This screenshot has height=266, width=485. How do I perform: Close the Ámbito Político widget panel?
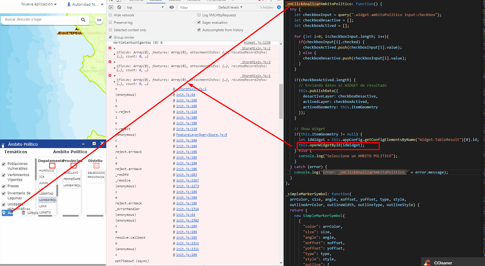point(102,144)
